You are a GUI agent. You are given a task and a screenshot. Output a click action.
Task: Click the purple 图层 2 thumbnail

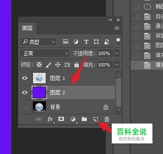pos(39,92)
